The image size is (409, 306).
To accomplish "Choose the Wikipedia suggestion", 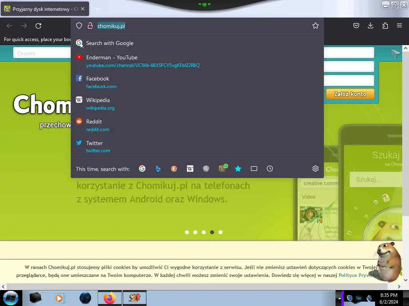I will [197, 104].
